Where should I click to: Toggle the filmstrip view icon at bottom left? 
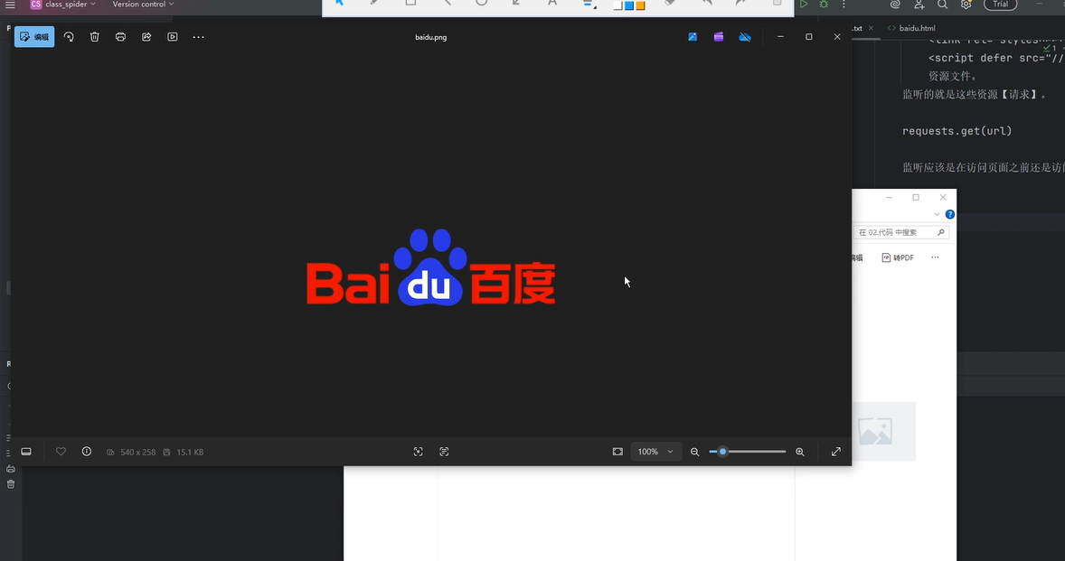click(x=26, y=452)
